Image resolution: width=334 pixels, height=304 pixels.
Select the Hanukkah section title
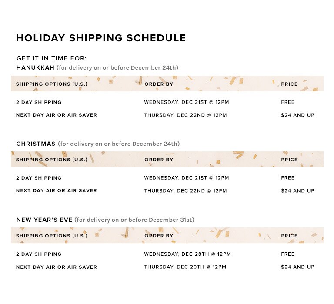(x=35, y=67)
